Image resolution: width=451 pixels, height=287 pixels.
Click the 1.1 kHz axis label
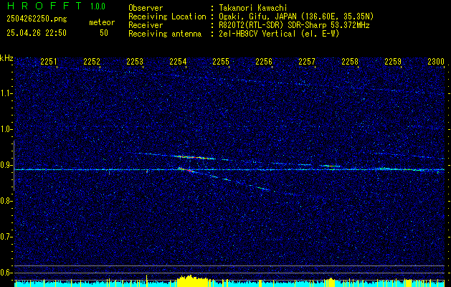[x=6, y=93]
